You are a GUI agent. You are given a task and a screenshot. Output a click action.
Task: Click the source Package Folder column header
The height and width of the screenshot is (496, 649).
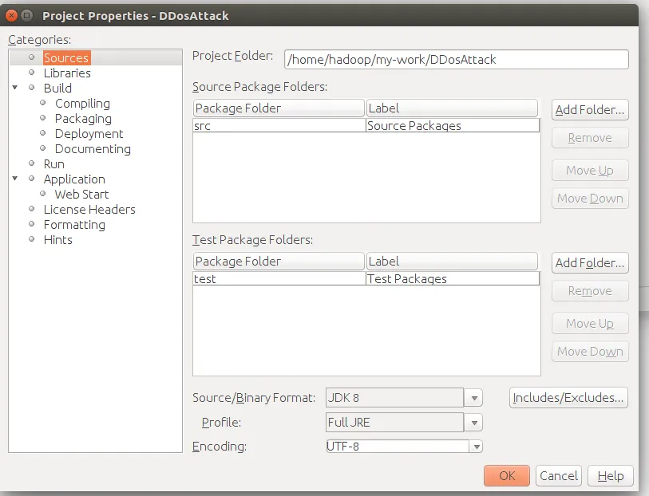point(279,108)
